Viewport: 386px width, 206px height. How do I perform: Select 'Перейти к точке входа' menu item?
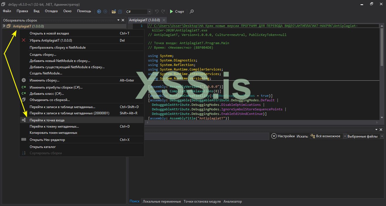[x=47, y=120]
